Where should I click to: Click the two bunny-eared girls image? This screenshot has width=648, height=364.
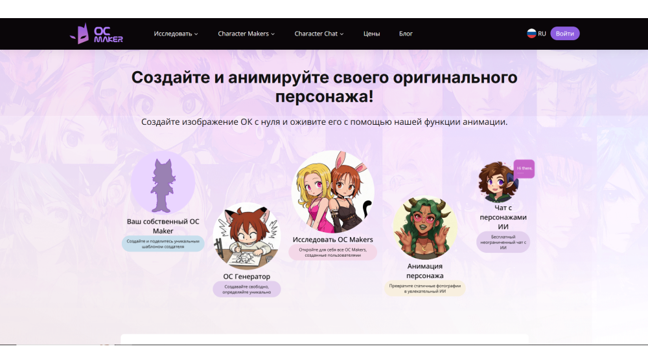coord(332,192)
